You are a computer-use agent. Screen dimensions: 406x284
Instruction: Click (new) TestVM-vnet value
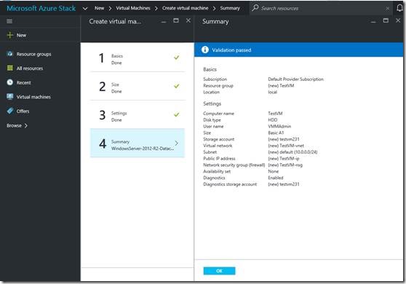[286, 146]
